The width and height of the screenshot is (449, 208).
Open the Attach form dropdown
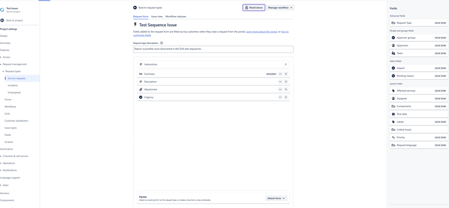276,198
